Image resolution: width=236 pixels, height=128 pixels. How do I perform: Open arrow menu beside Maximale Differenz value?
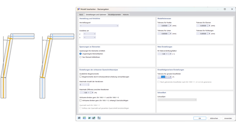click(x=93, y=92)
